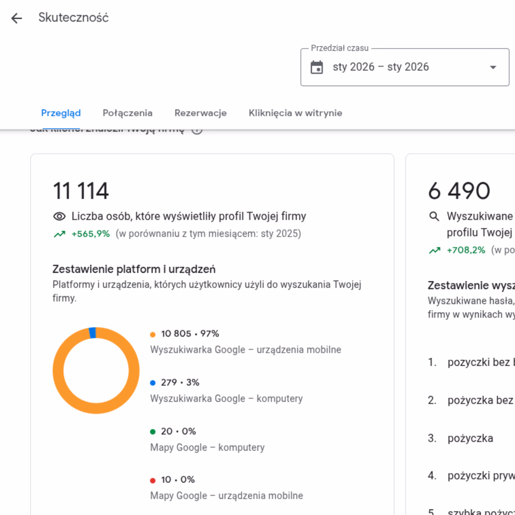Click the blue legend dot for desktop search

153,383
